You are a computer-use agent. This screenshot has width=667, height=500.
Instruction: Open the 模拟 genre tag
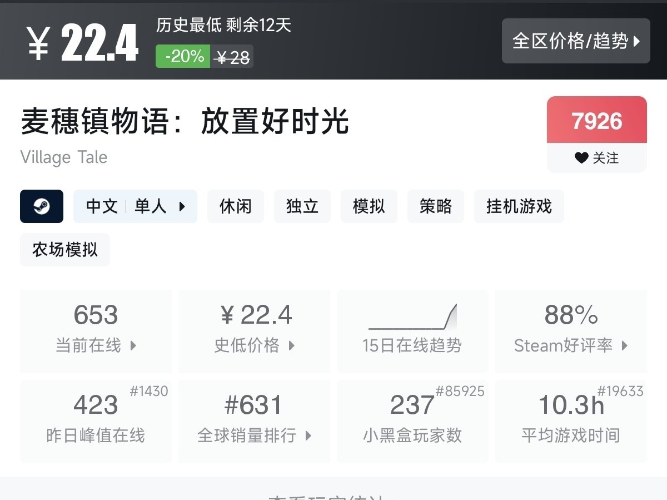[369, 206]
